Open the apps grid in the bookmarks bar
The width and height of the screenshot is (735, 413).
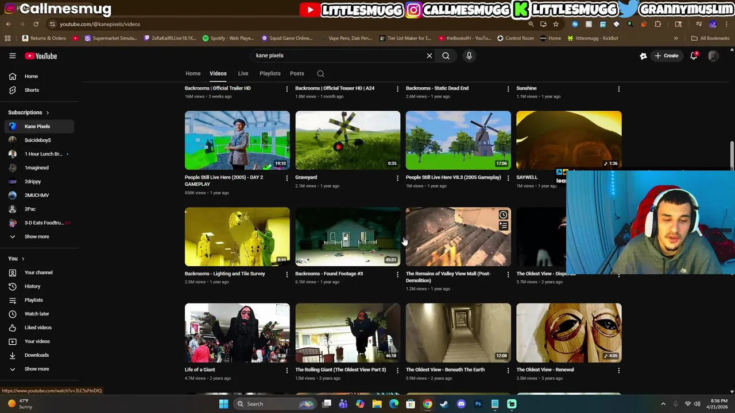tap(7, 38)
